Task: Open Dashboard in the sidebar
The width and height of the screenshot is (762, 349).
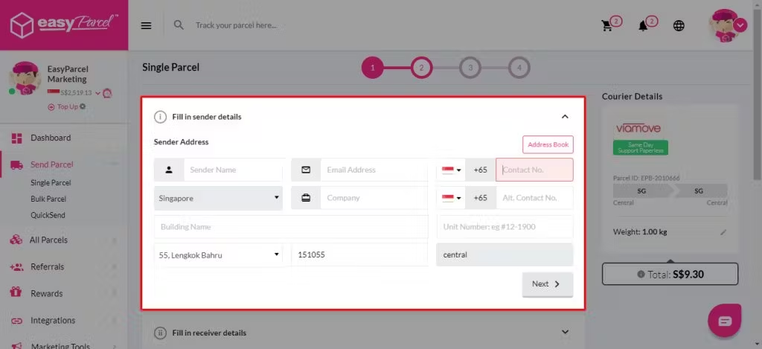Action: coord(51,138)
